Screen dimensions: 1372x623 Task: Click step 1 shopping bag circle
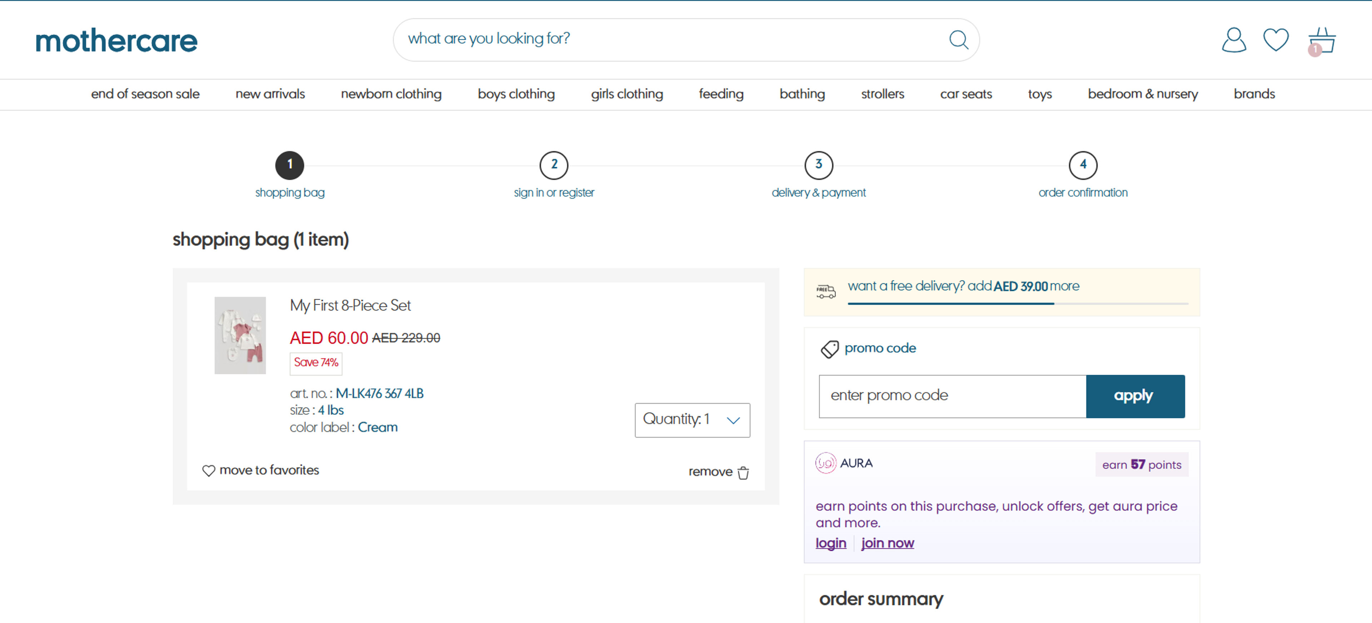pyautogui.click(x=289, y=165)
